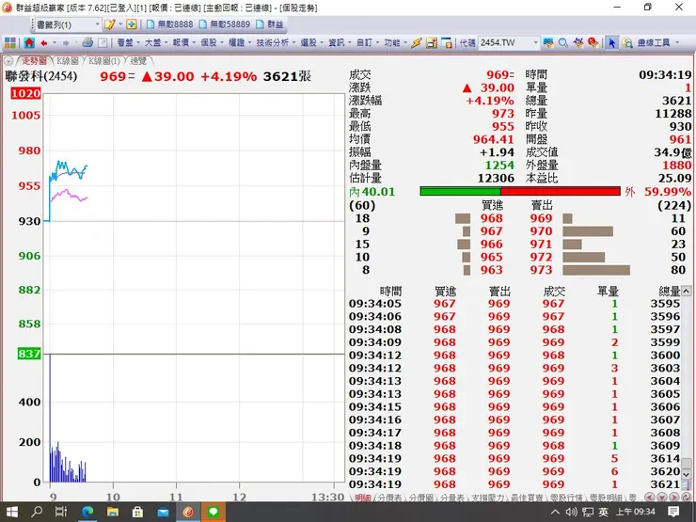The image size is (696, 522).
Task: Click the window layout icon with orange square
Action: click(447, 43)
